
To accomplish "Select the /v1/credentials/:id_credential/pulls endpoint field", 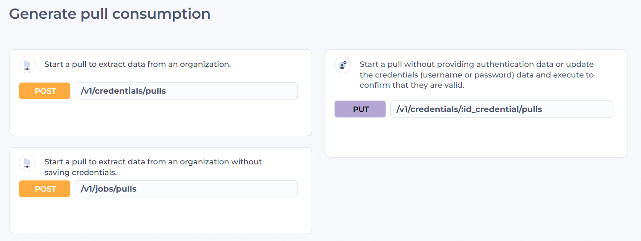I will pos(502,109).
